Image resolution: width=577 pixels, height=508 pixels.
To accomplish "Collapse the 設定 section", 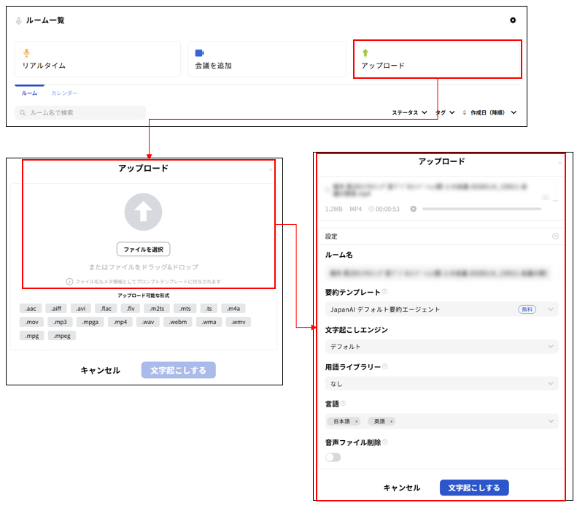I will pyautogui.click(x=555, y=236).
